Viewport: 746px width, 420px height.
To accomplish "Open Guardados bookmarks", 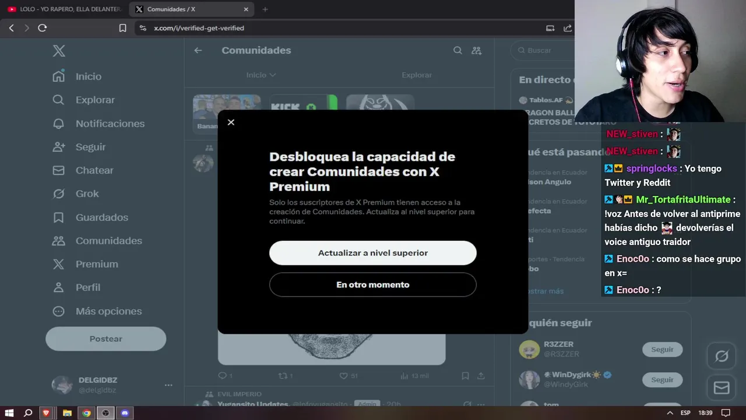I will 90,218.
